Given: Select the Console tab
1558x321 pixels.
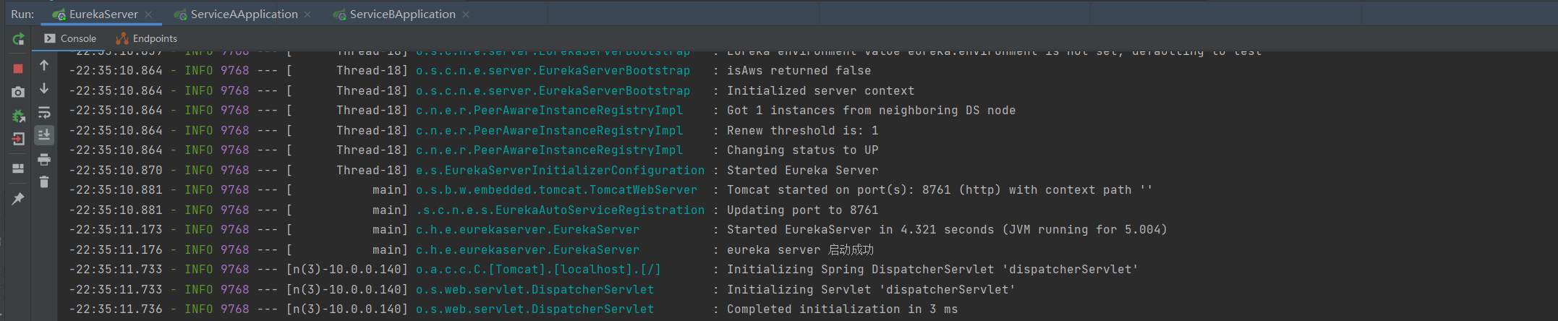Looking at the screenshot, I should 77,39.
